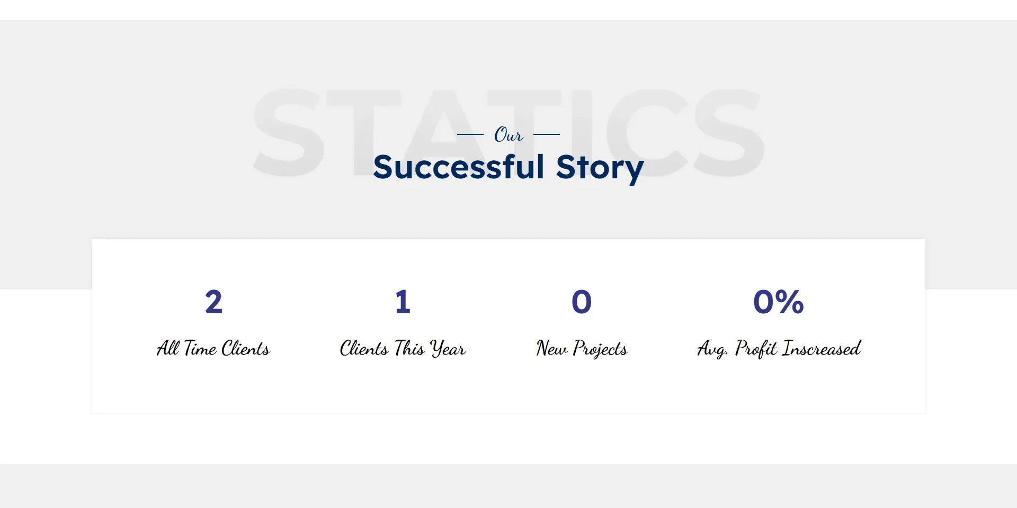The image size is (1017, 508).
Task: Click the word "Story" in the heading
Action: pos(600,168)
